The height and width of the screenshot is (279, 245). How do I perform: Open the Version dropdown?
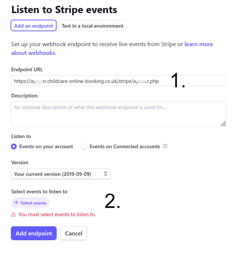click(x=61, y=174)
